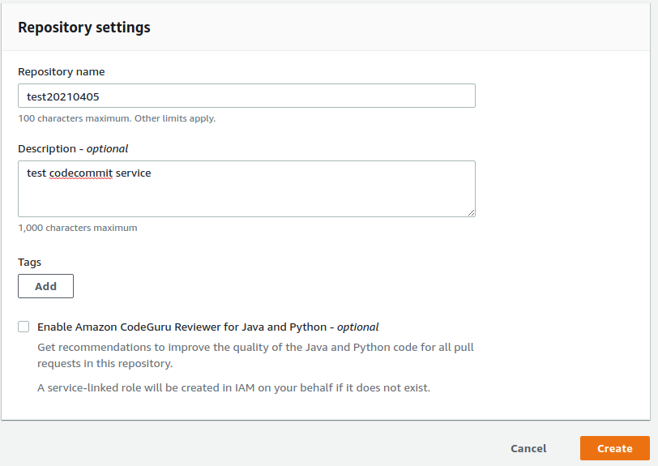Viewport: 658px width, 466px height.
Task: Click the Repository settings heading
Action: tap(84, 28)
